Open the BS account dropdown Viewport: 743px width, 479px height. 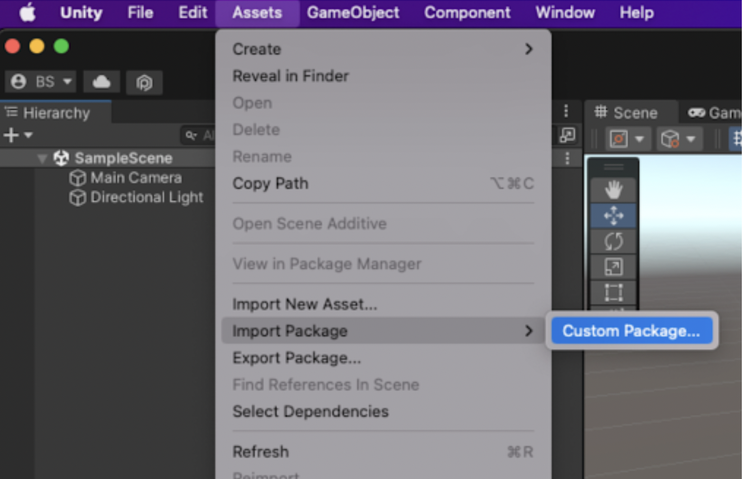(43, 82)
